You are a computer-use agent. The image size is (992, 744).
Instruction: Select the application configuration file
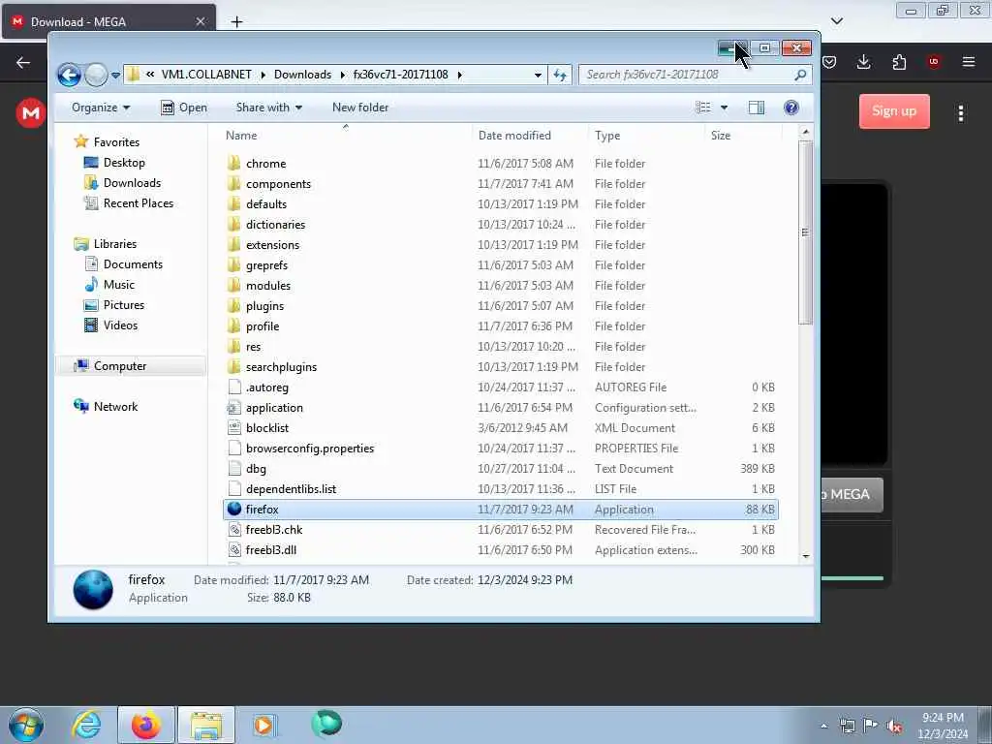coord(274,408)
